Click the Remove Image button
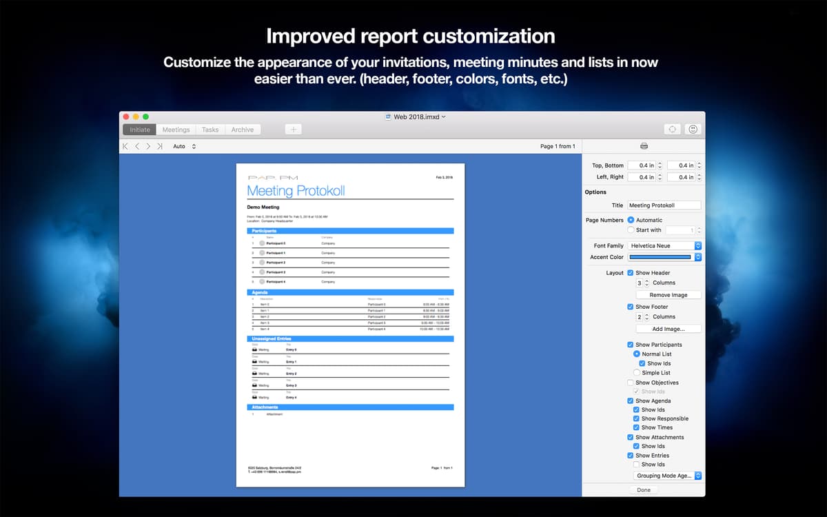Viewport: 827px width, 517px height. pos(668,295)
